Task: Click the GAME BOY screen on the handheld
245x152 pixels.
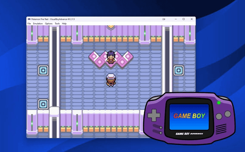Action: [189, 117]
